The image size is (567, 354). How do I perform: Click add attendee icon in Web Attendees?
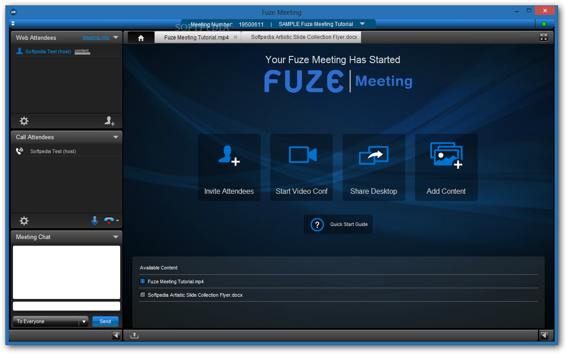109,121
